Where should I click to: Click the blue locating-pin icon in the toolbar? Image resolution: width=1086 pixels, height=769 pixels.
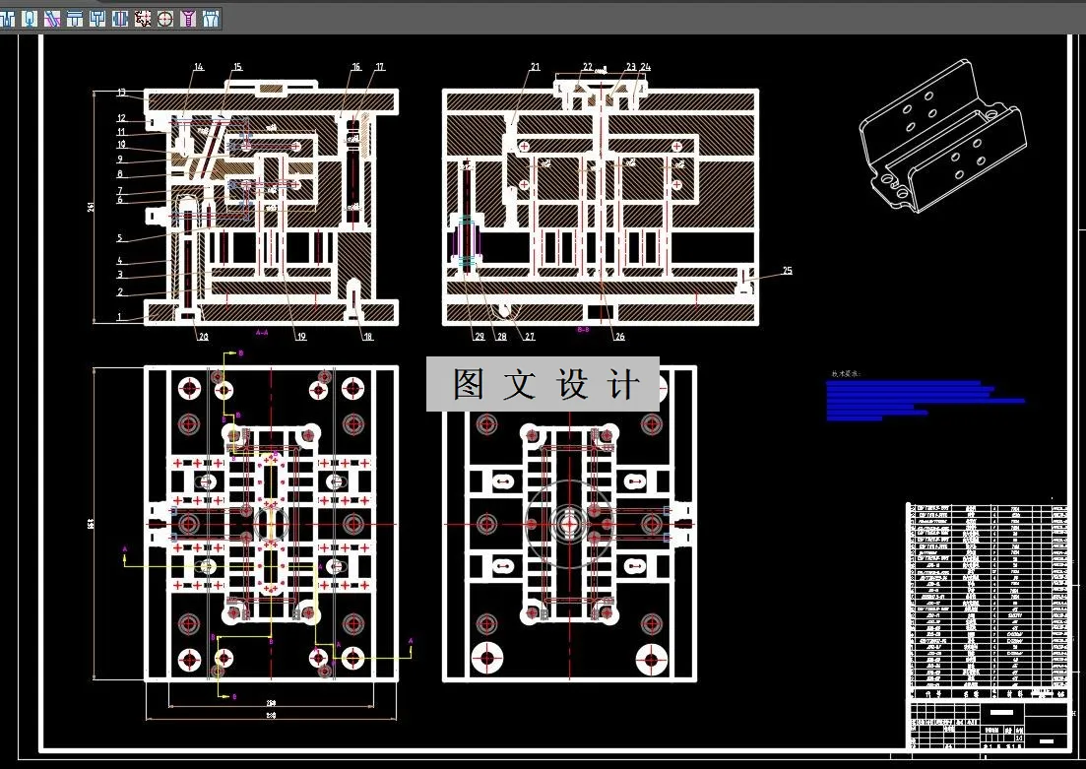pyautogui.click(x=30, y=19)
